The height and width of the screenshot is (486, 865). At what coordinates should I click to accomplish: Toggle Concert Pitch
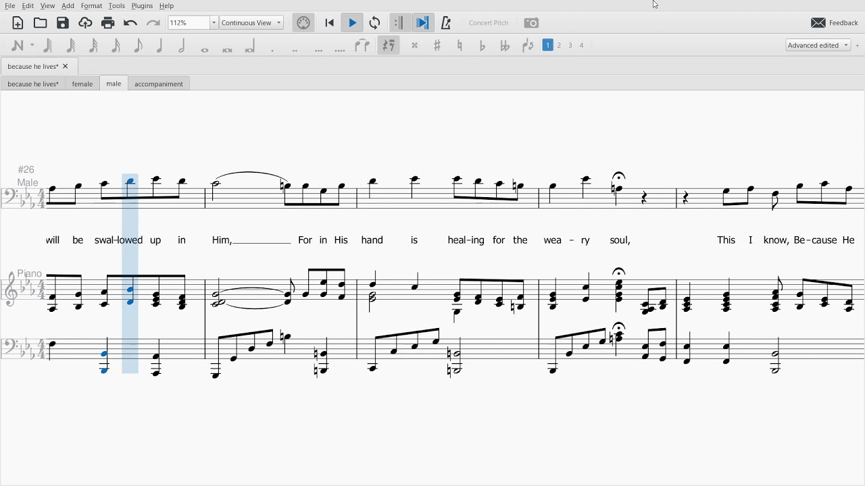point(489,23)
